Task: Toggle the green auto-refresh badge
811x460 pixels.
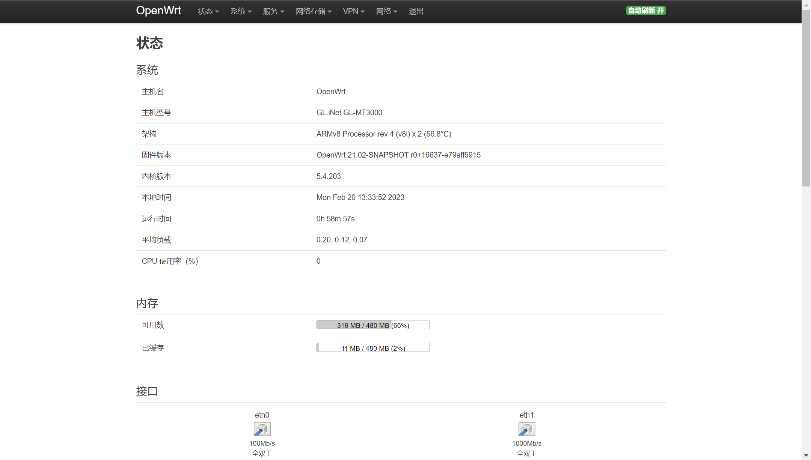Action: tap(645, 11)
